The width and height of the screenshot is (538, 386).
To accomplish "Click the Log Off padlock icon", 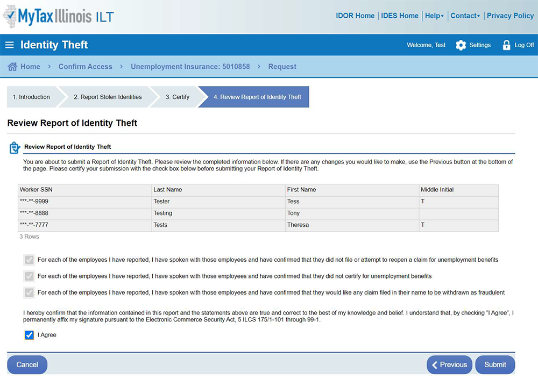I will (506, 45).
